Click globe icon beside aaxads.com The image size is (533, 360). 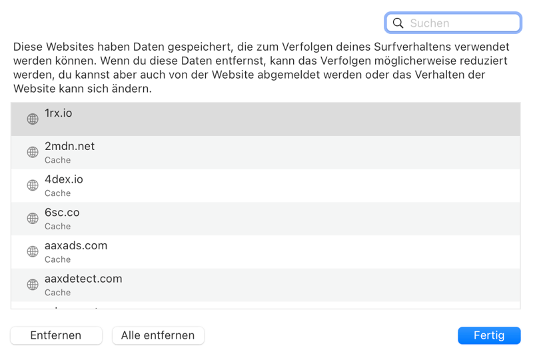point(33,251)
